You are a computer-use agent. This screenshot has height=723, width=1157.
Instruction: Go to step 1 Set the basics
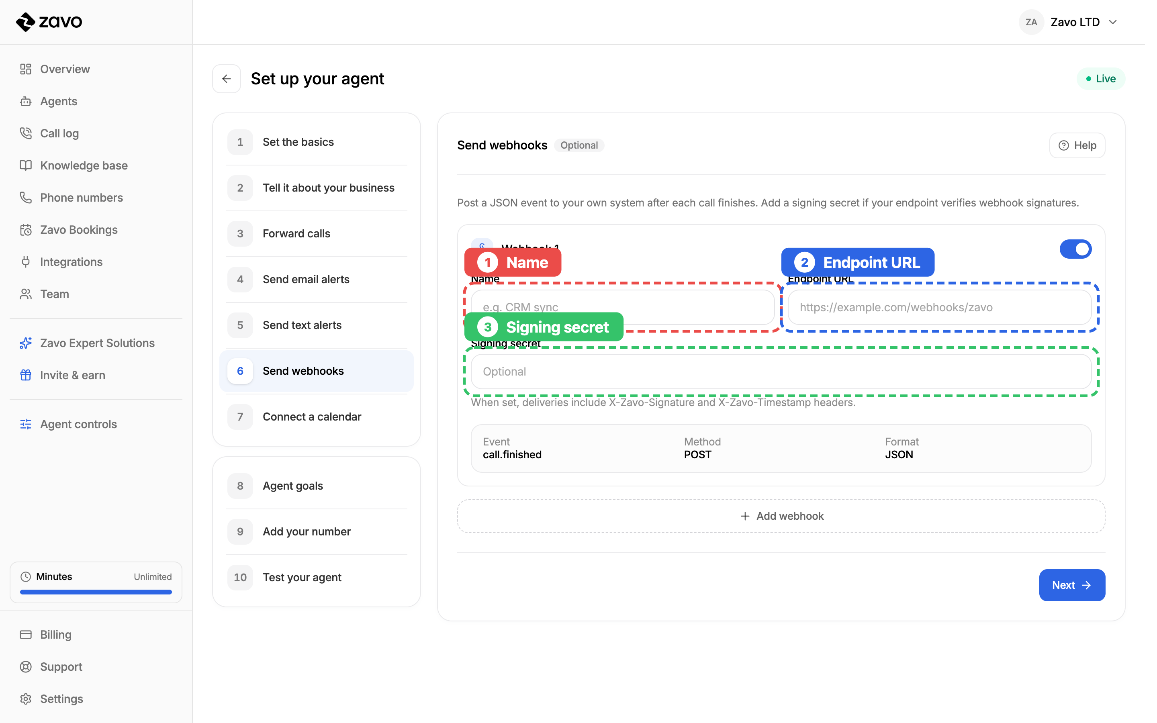coord(317,142)
